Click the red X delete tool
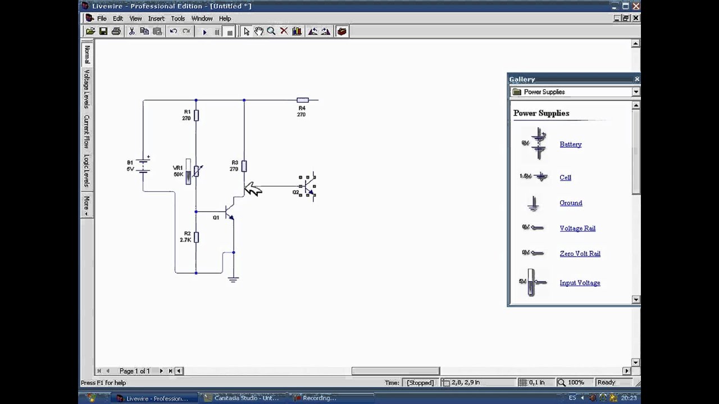The height and width of the screenshot is (404, 719). [284, 31]
